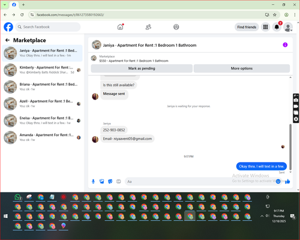Open the Facebook menu grid icon
300x240 pixels.
(x=265, y=27)
